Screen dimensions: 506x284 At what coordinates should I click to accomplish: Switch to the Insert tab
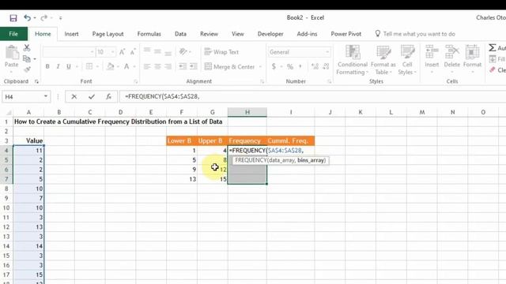(71, 34)
